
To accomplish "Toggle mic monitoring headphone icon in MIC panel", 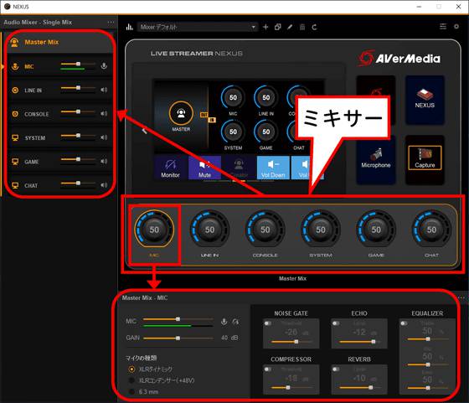I will pyautogui.click(x=235, y=322).
